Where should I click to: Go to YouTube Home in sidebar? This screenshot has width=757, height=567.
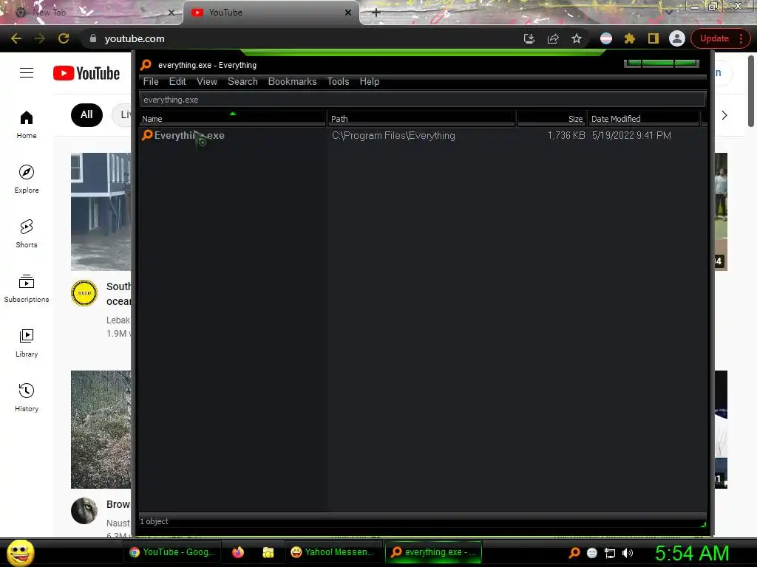pyautogui.click(x=27, y=124)
